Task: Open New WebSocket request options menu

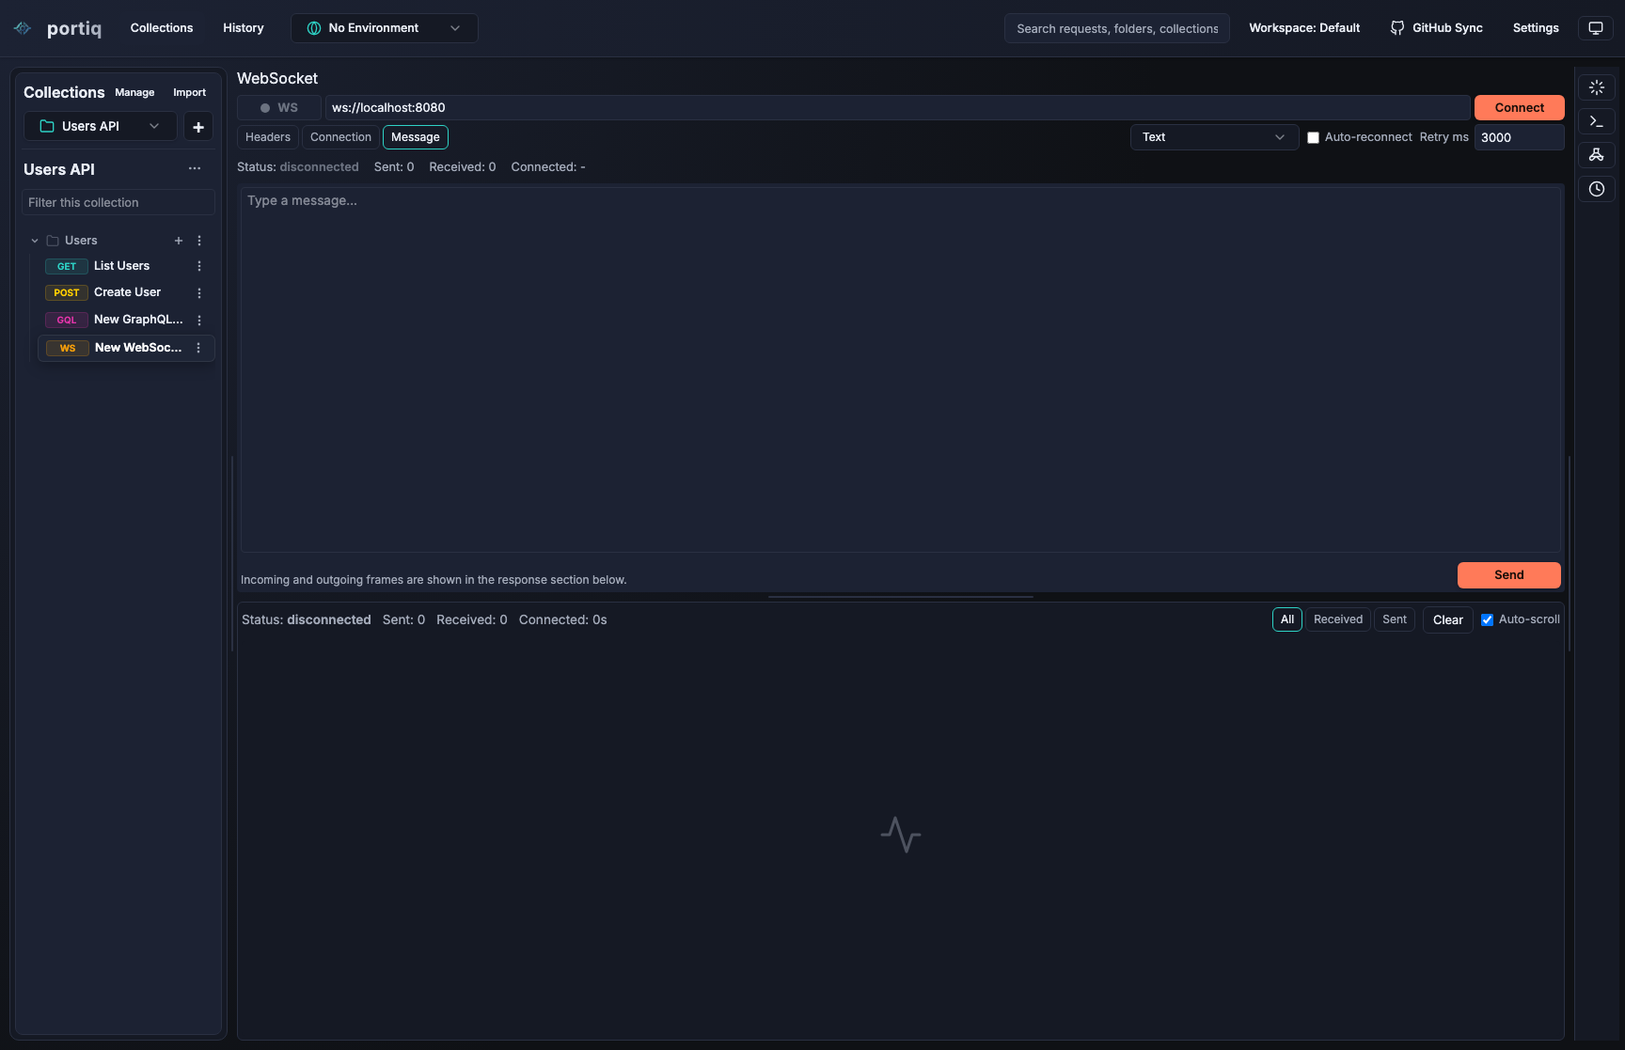Action: point(198,348)
